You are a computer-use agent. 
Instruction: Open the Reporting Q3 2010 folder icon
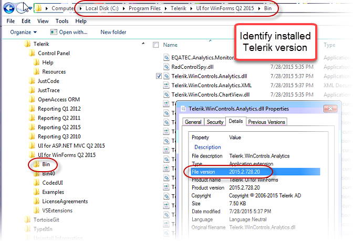pyautogui.click(x=32, y=137)
